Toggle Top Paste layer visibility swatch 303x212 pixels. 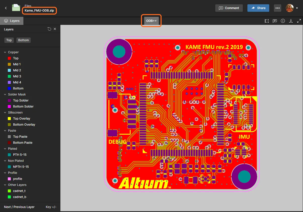pos(10,137)
